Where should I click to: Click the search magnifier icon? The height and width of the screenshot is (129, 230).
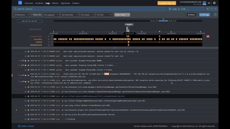tap(15, 9)
